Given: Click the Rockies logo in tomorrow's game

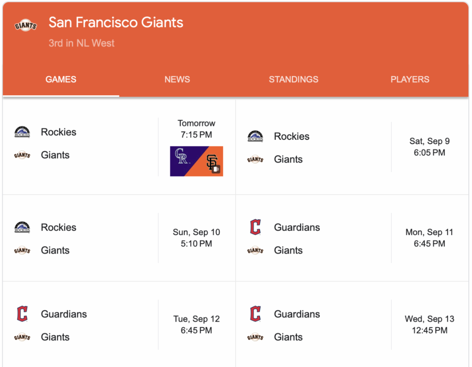Looking at the screenshot, I should 22,132.
